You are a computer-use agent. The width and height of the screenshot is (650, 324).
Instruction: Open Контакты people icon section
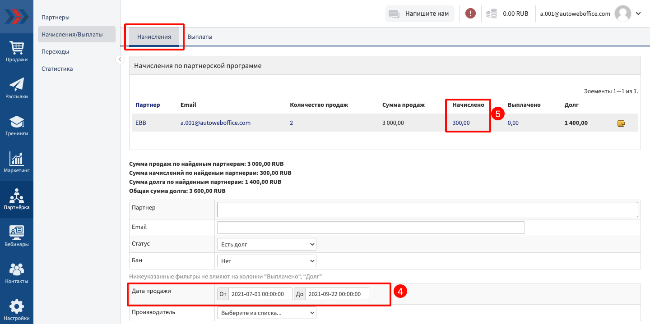[17, 273]
